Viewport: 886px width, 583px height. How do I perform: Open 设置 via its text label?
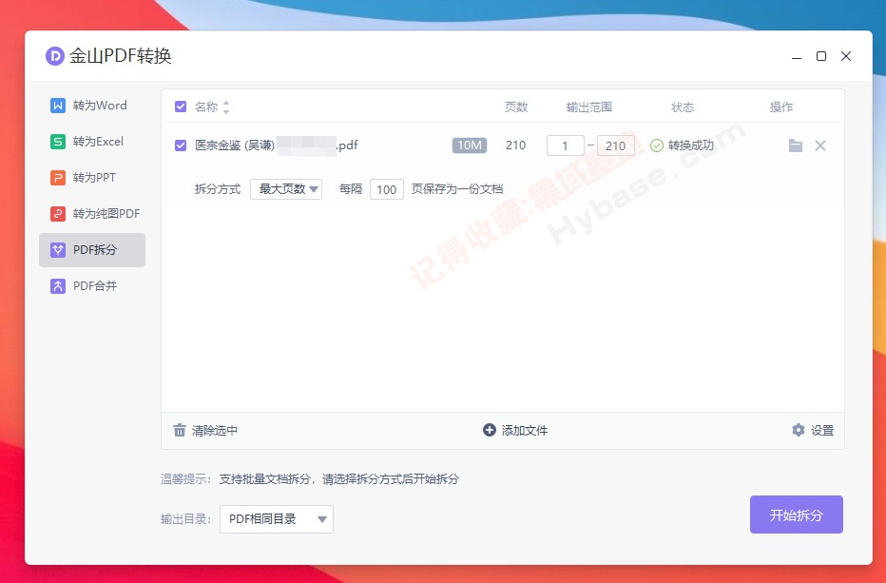tap(822, 431)
